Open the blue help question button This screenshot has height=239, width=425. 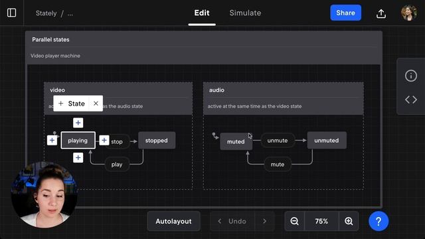coord(379,221)
